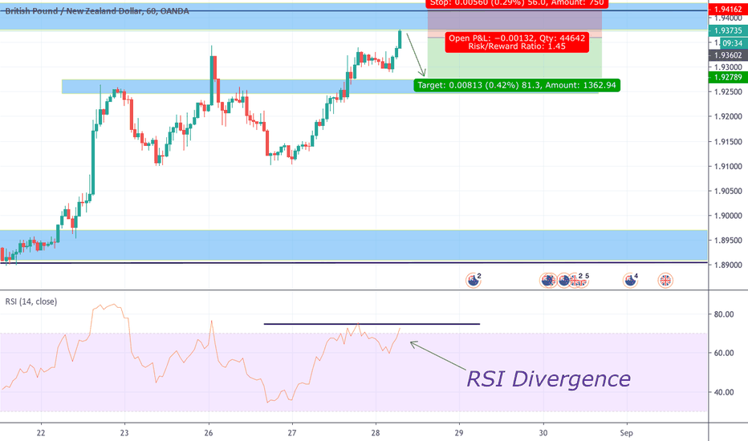Click the RSI axis value 60.00

(x=724, y=354)
